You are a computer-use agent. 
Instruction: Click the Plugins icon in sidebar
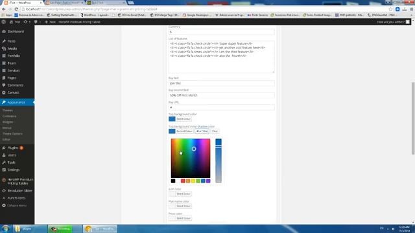(4, 148)
